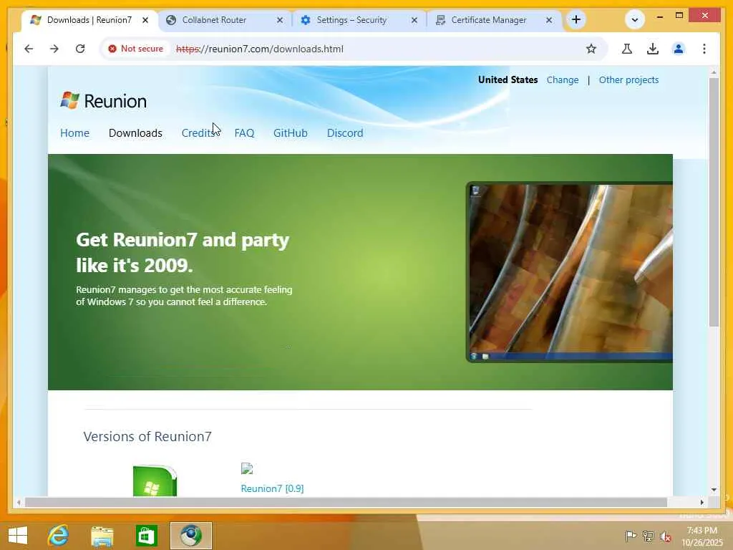Image resolution: width=733 pixels, height=550 pixels.
Task: Go forward using the browser forward arrow
Action: click(54, 49)
